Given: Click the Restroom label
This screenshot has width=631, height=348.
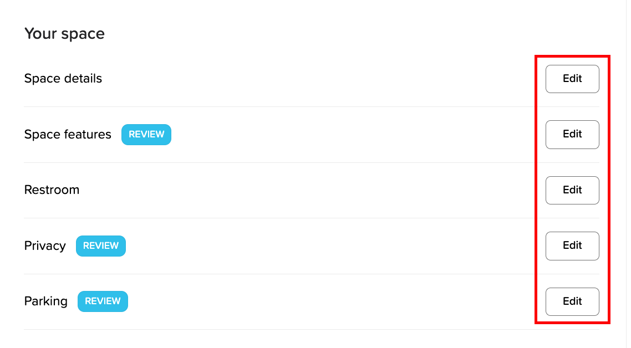Looking at the screenshot, I should [52, 190].
